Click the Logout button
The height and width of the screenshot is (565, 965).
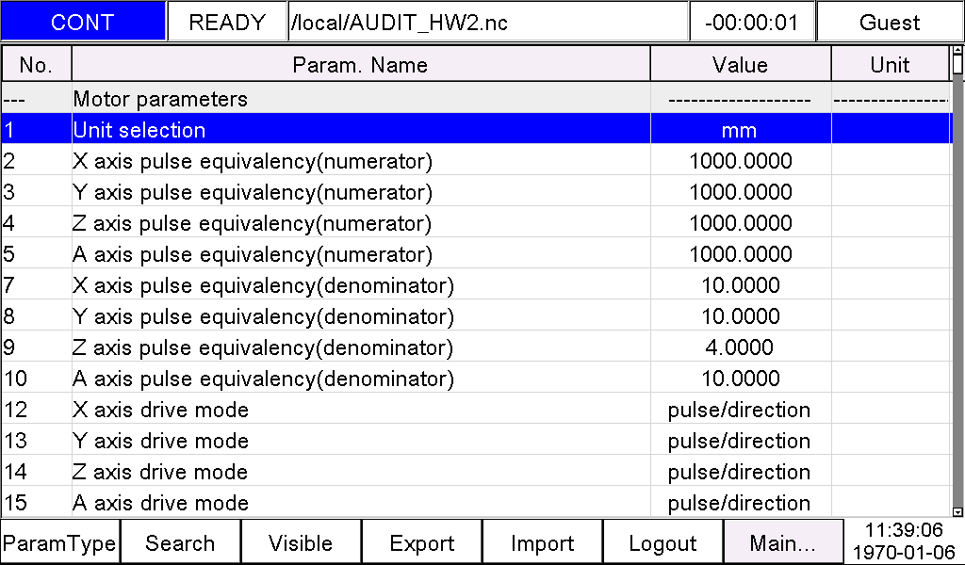(662, 542)
